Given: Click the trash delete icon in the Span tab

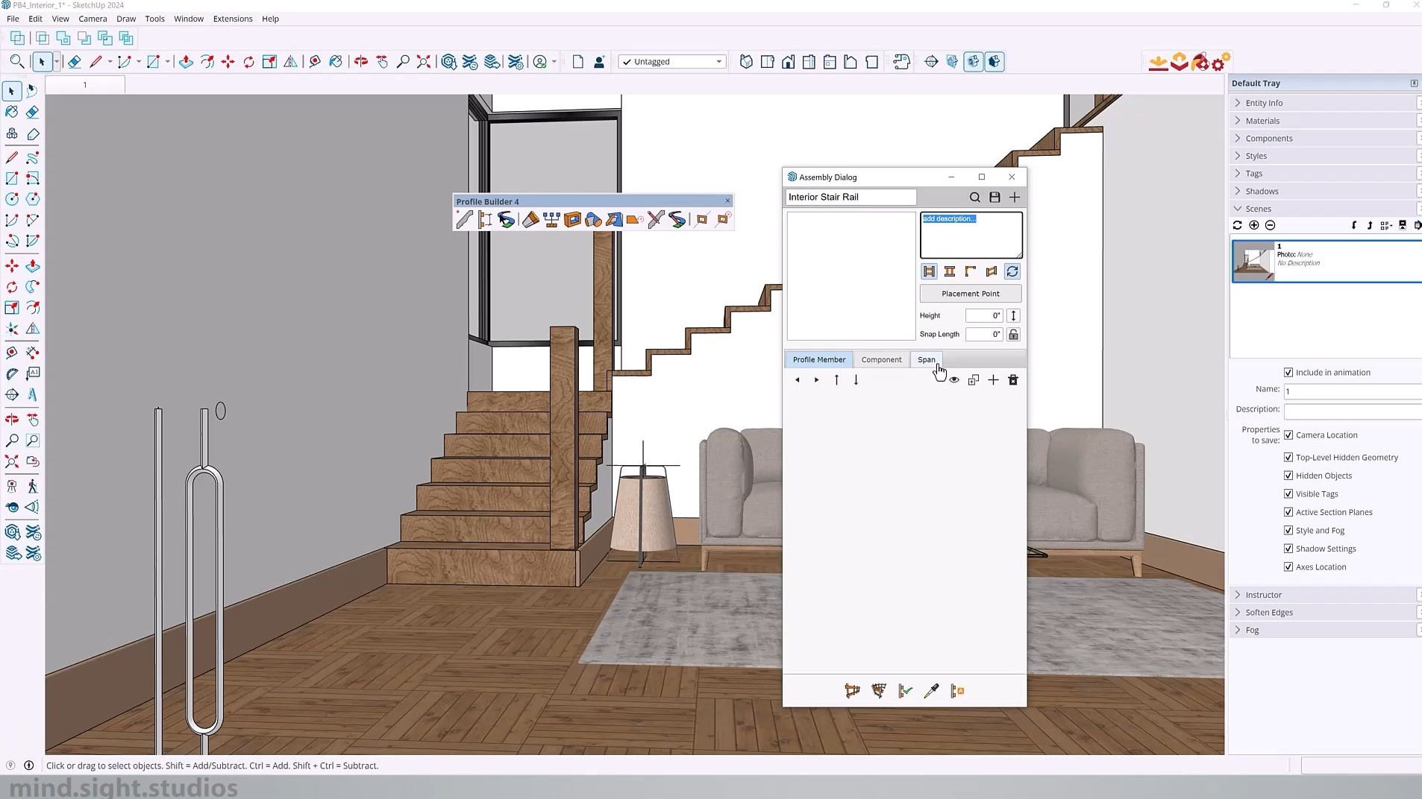Looking at the screenshot, I should (x=1012, y=379).
